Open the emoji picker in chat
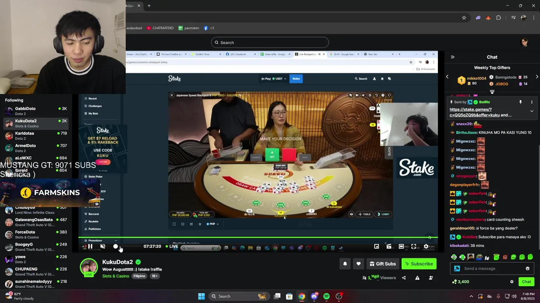Viewport: 540px width, 303px height. (x=527, y=268)
